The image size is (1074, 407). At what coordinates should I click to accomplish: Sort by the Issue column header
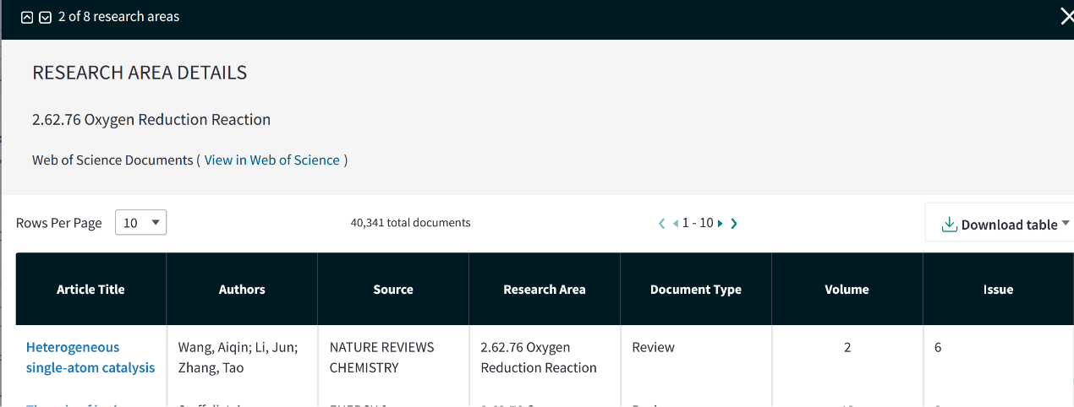pos(998,290)
